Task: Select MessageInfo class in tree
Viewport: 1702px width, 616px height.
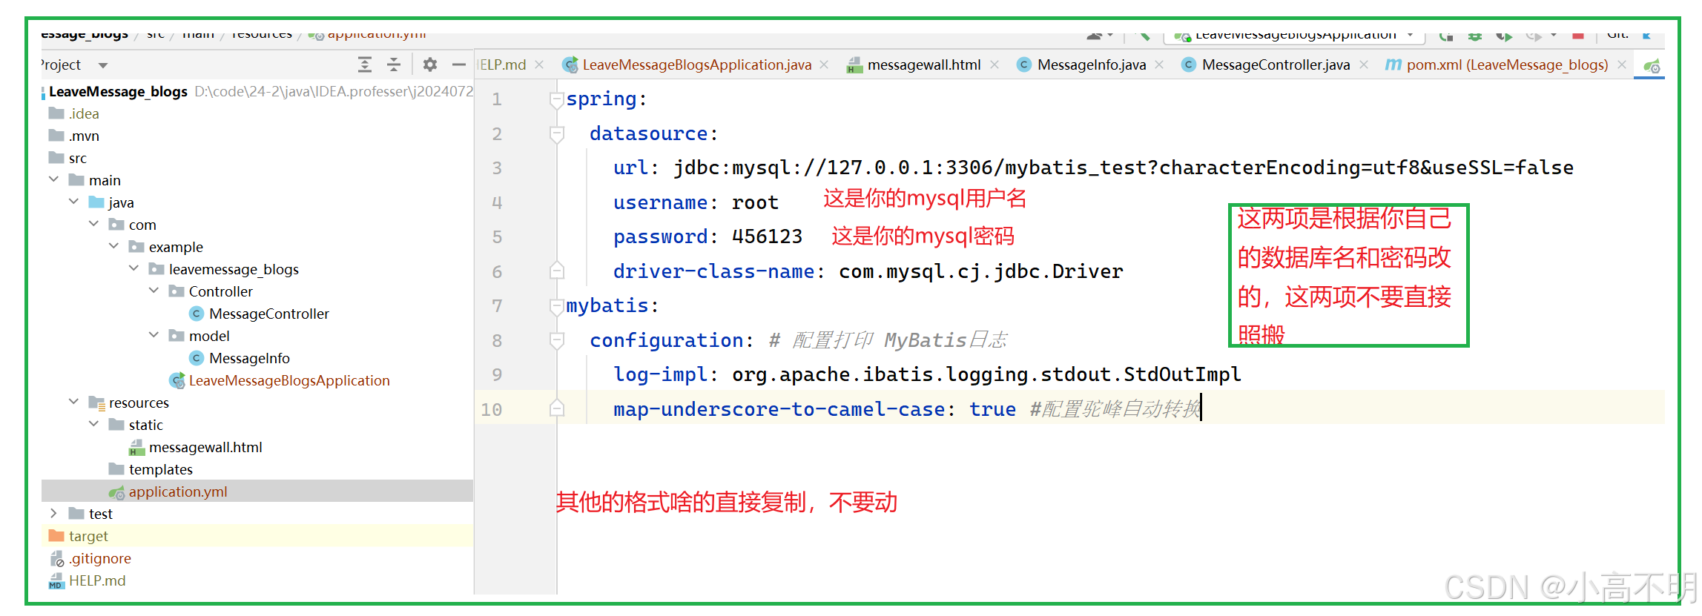Action: coord(249,358)
